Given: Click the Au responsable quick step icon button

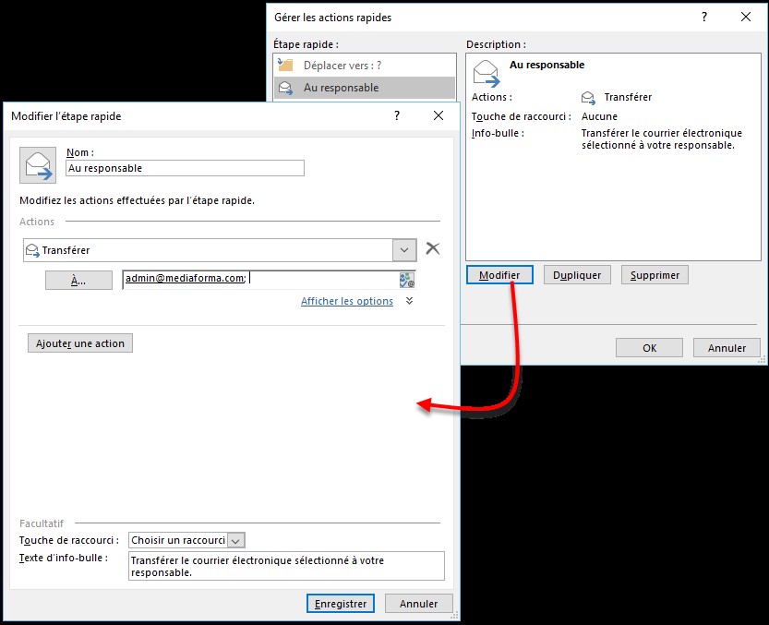Looking at the screenshot, I should (38, 165).
